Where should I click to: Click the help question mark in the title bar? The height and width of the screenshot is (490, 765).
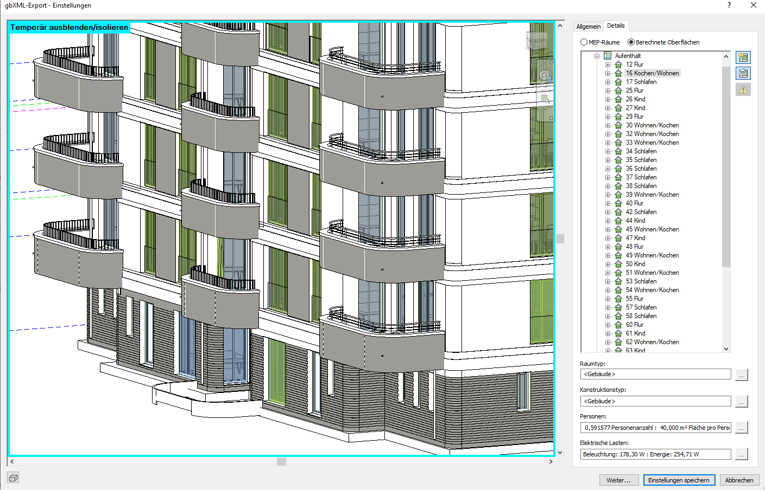click(728, 5)
